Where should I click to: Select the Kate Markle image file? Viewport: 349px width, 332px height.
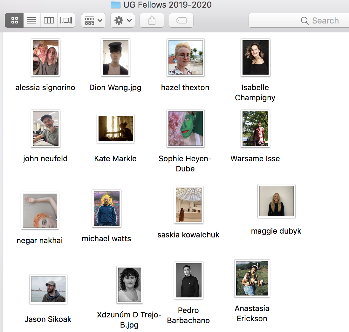[x=115, y=129]
